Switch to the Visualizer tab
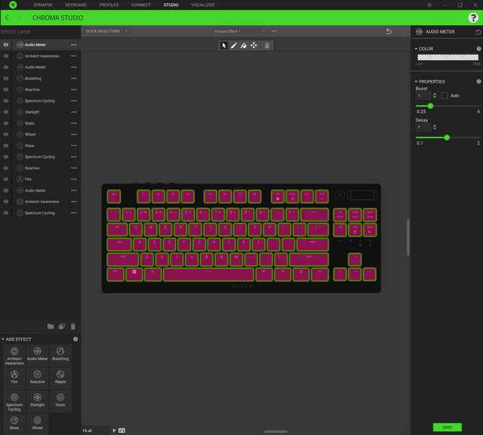This screenshot has width=483, height=435. coord(203,5)
